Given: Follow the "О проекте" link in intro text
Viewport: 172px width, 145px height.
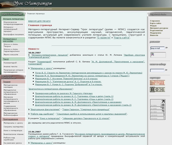Looking at the screenshot, I should [104, 38].
